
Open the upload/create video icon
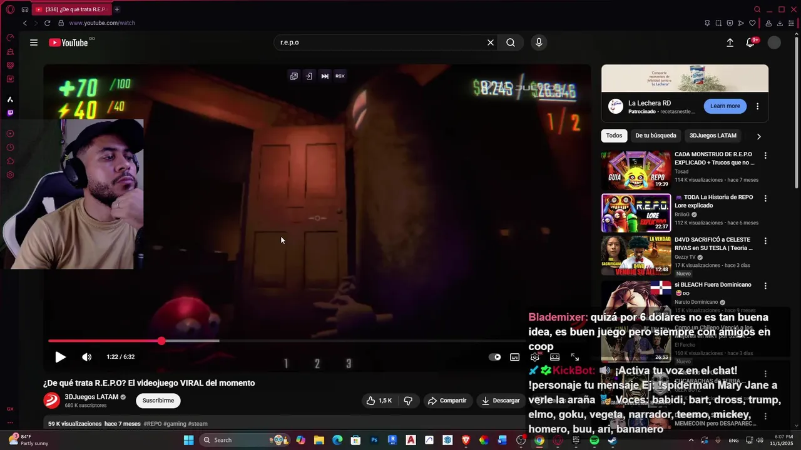pyautogui.click(x=730, y=42)
